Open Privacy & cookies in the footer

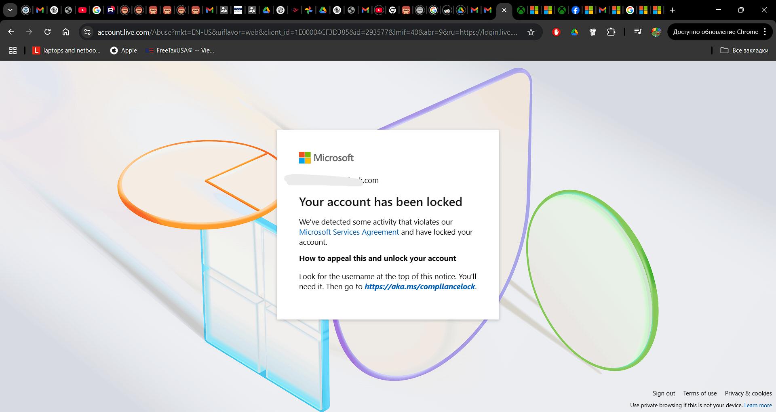point(748,393)
